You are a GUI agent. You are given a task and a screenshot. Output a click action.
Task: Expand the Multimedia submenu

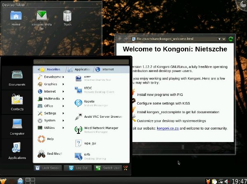point(51,99)
